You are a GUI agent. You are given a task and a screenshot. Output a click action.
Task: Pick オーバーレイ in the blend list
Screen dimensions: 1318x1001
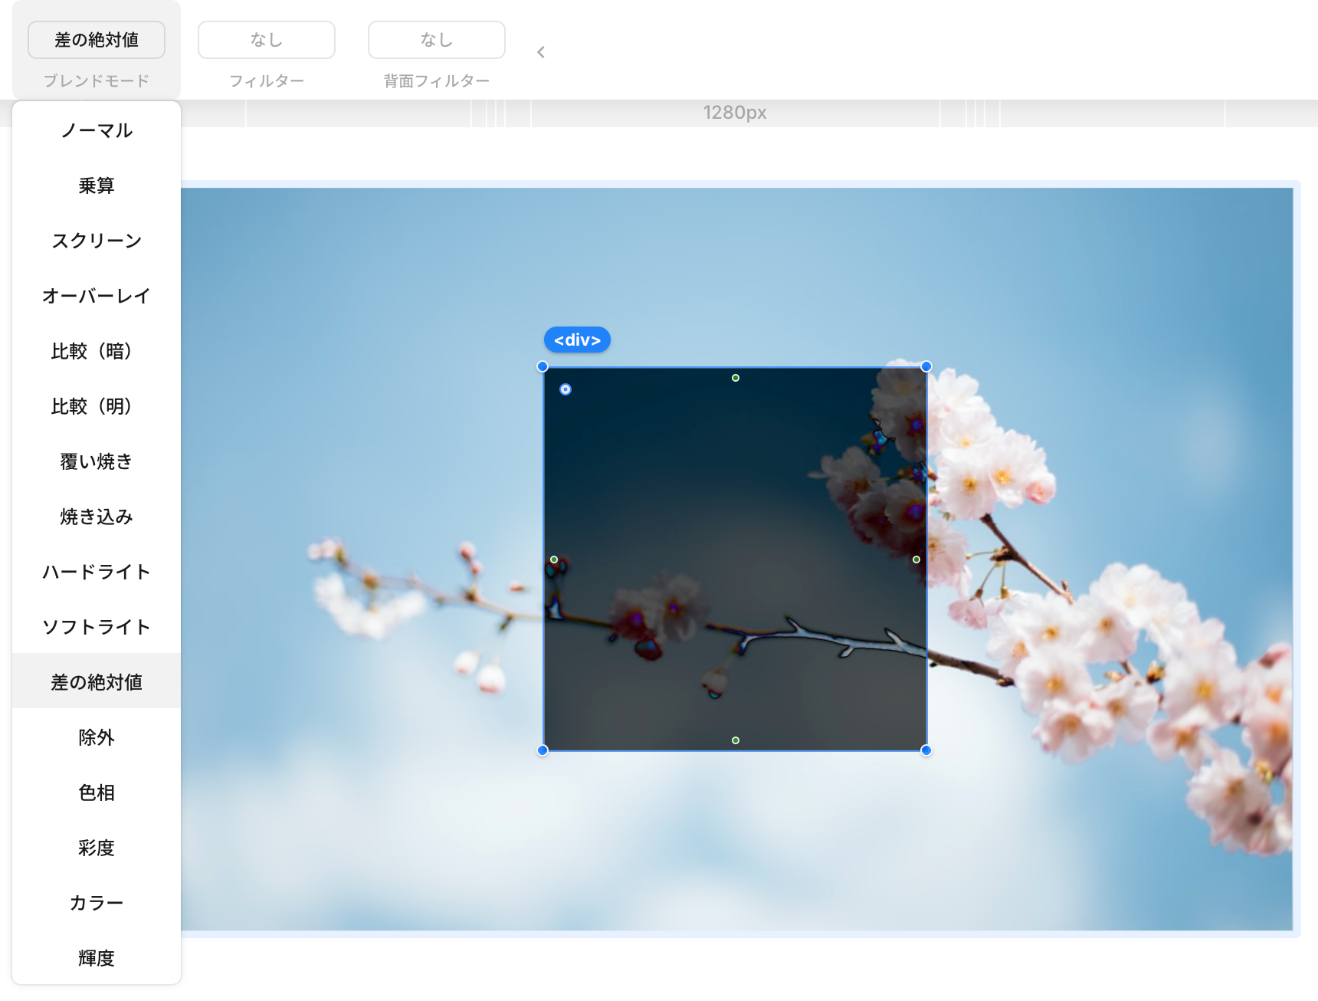(97, 296)
